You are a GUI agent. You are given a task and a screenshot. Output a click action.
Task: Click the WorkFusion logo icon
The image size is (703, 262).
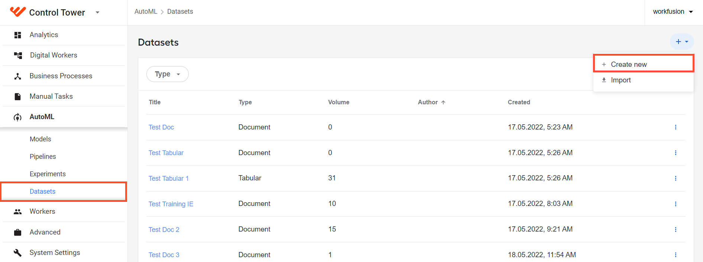(x=17, y=12)
